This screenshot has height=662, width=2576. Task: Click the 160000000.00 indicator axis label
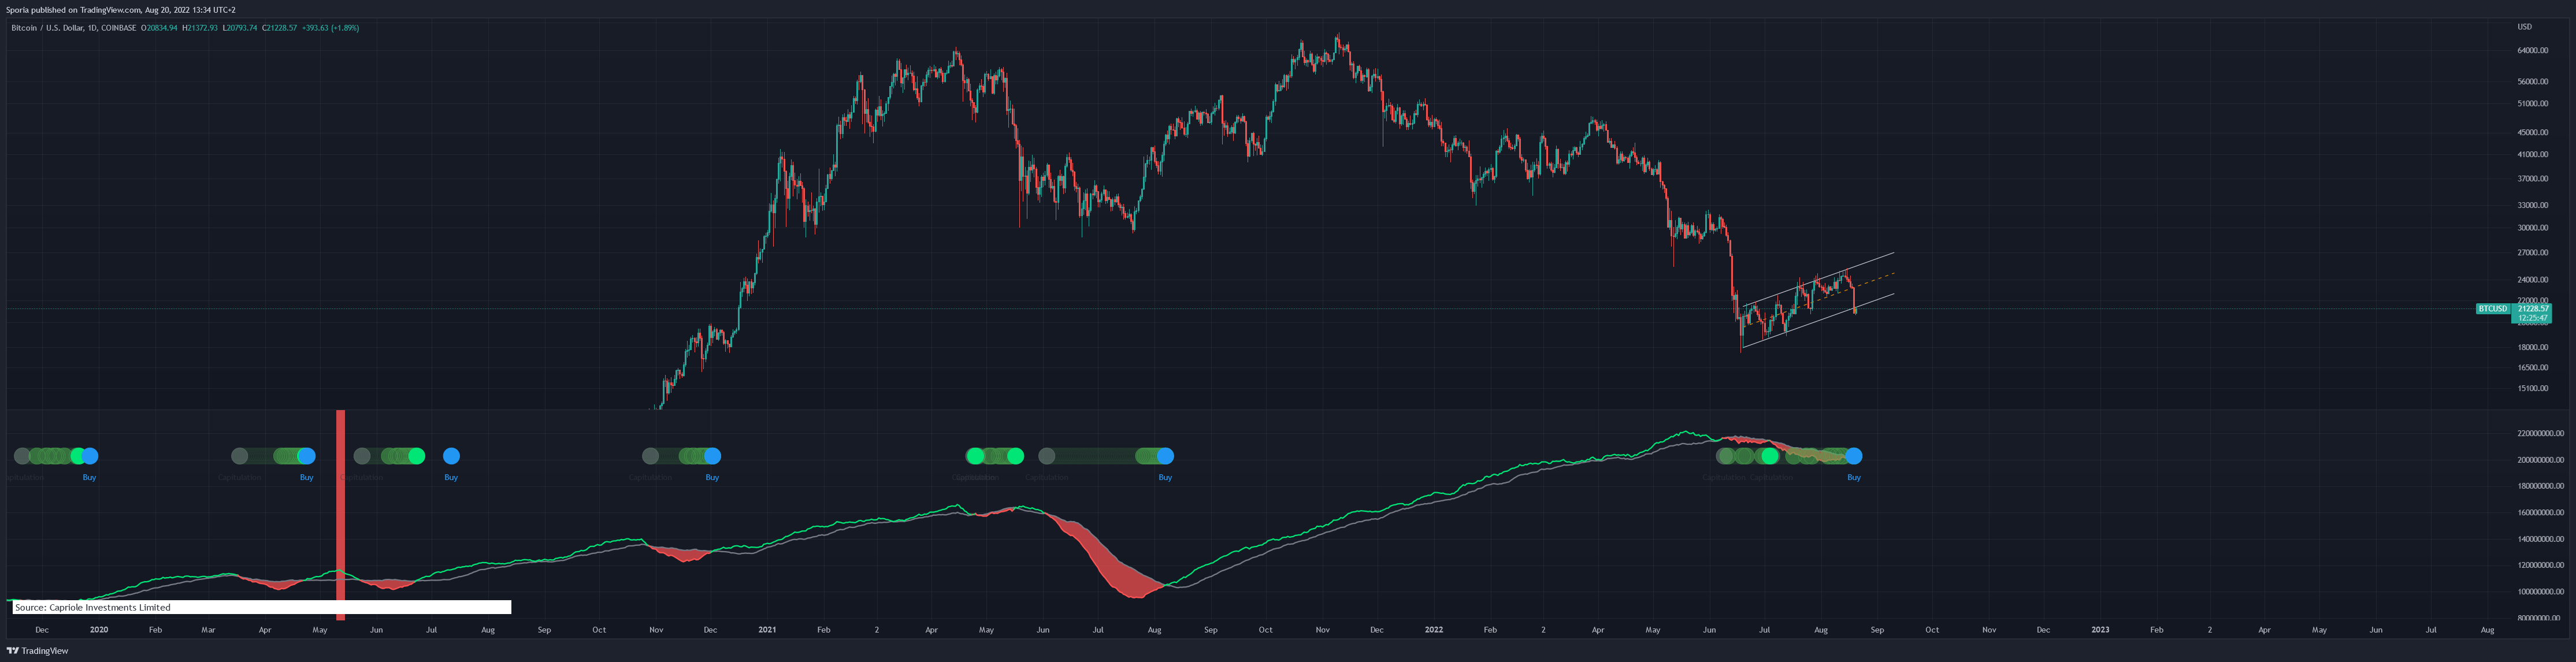pyautogui.click(x=2540, y=513)
